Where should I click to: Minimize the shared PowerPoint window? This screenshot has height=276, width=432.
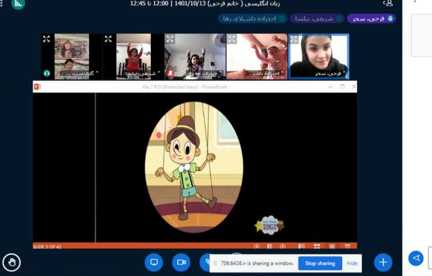click(x=331, y=87)
